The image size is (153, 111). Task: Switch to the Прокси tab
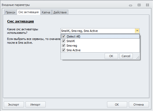click(10, 12)
